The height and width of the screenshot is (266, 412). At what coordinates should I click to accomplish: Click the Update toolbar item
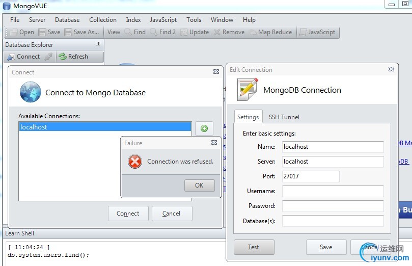(x=195, y=32)
